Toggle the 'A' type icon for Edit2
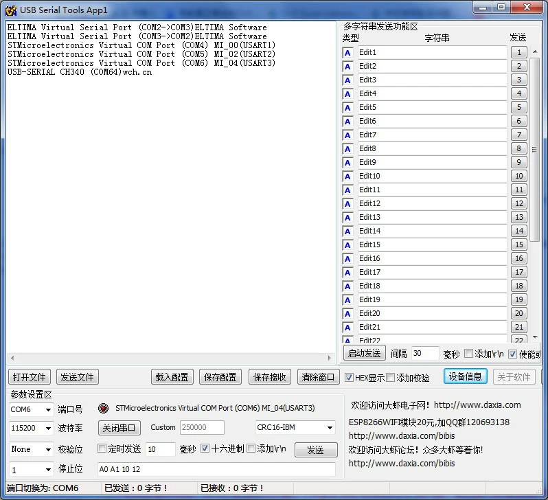Image resolution: width=548 pixels, height=500 pixels. coord(347,67)
